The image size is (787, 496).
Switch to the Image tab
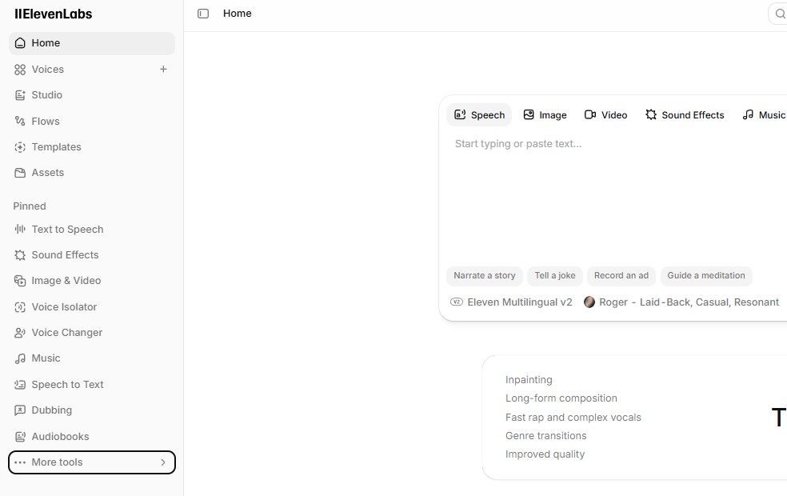(545, 115)
